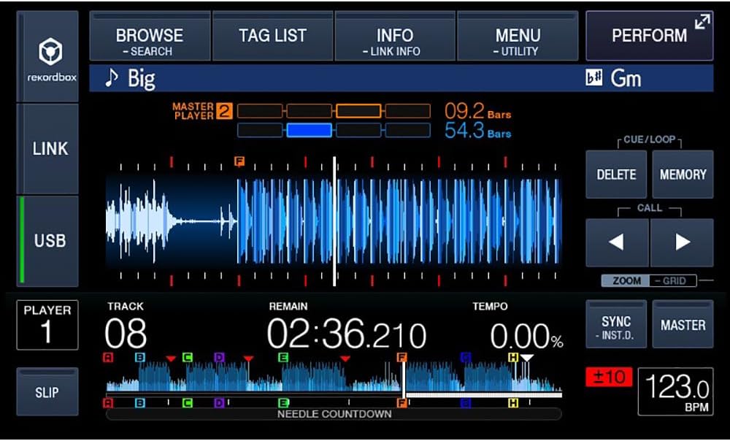The height and width of the screenshot is (441, 730).
Task: Open the BROWSE / SEARCH tab
Action: tap(150, 41)
